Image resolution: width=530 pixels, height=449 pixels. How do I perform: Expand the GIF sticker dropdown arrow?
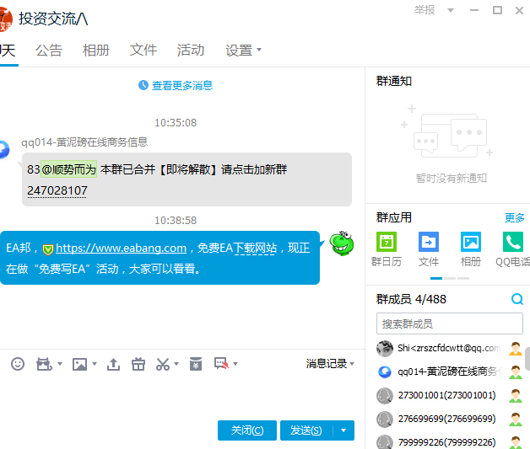click(60, 364)
